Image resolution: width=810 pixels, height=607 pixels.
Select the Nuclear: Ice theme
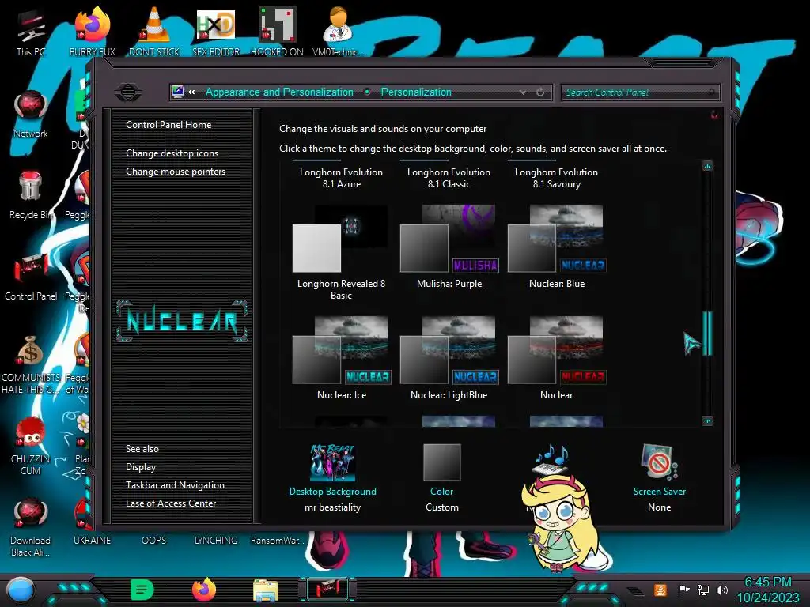(342, 358)
